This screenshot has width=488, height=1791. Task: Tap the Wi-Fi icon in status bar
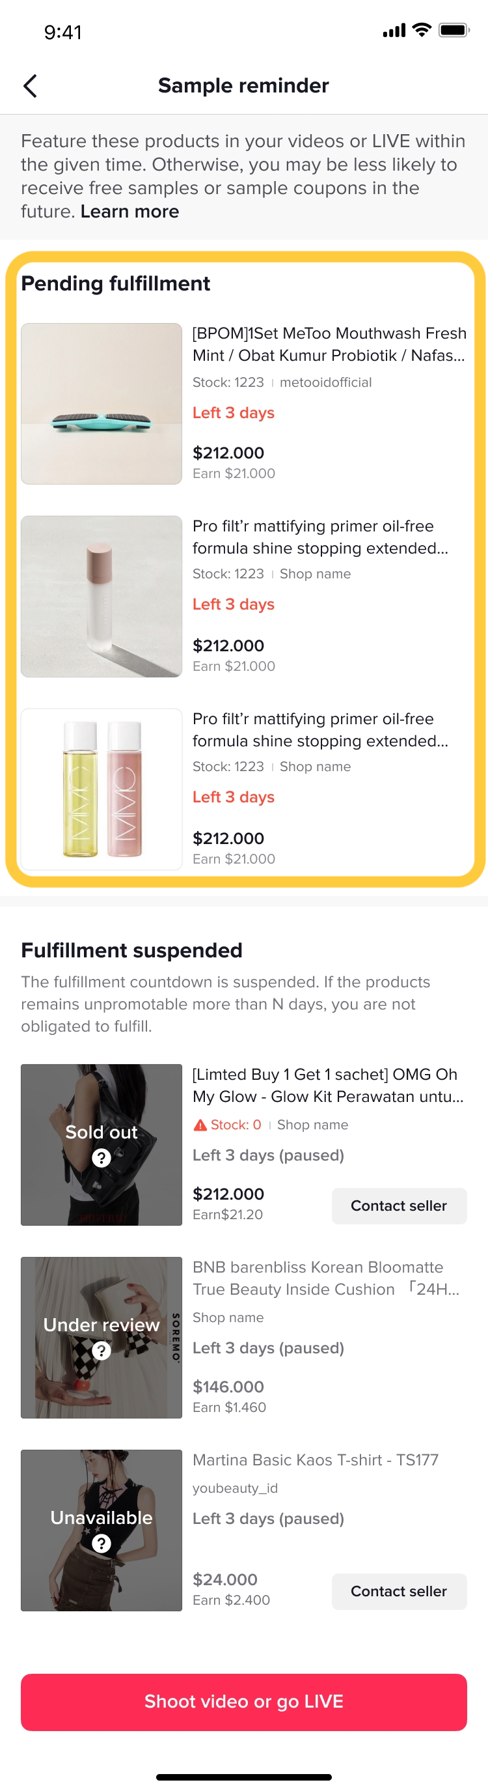coord(421,30)
